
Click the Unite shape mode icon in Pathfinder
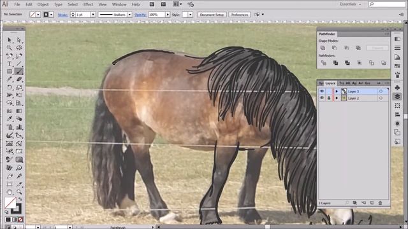[x=323, y=48]
